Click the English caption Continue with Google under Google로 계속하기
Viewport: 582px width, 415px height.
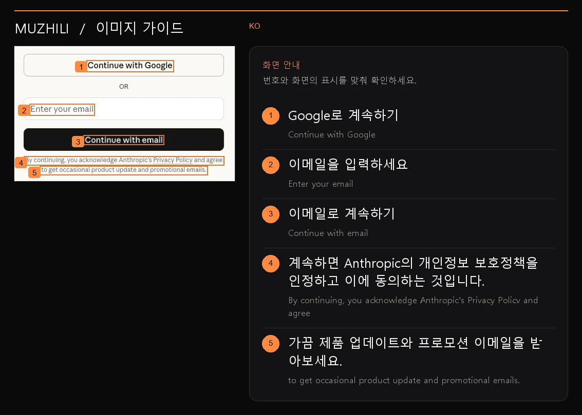point(332,135)
